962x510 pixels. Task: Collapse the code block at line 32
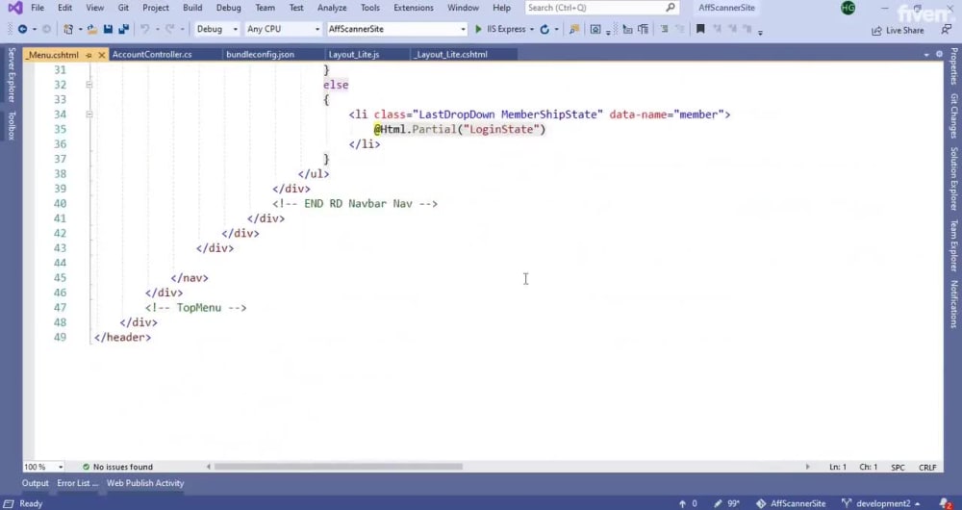(89, 85)
